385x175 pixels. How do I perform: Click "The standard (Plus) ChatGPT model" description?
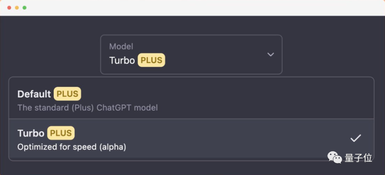pyautogui.click(x=87, y=108)
